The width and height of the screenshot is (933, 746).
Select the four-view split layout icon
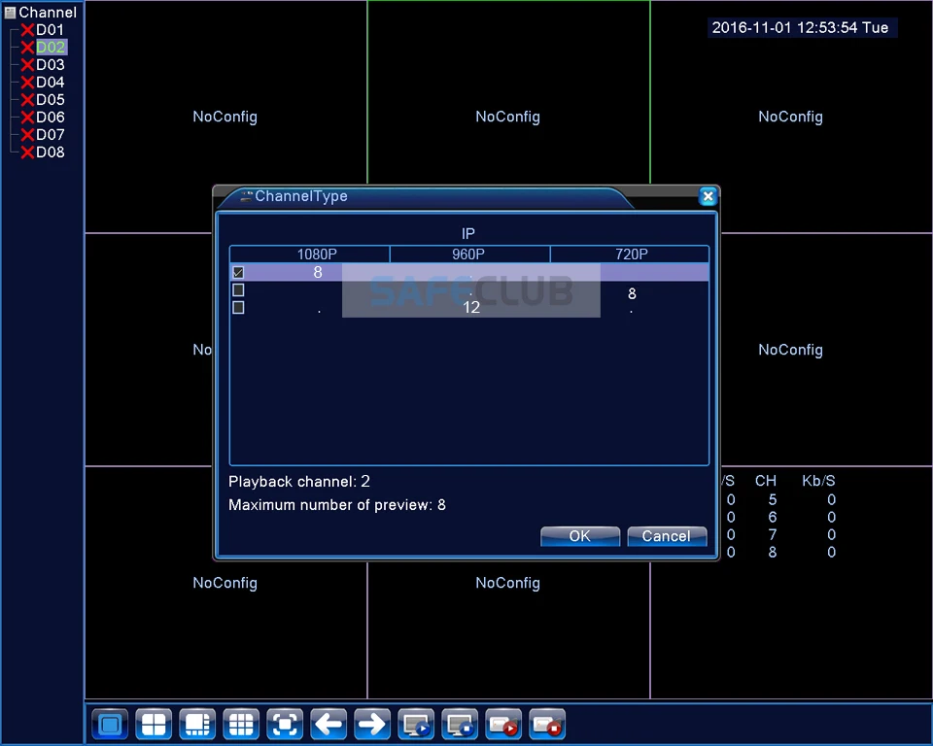coord(154,725)
